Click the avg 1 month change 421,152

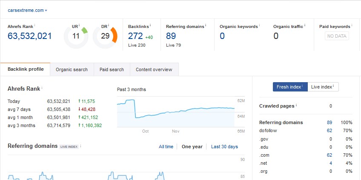pos(88,117)
